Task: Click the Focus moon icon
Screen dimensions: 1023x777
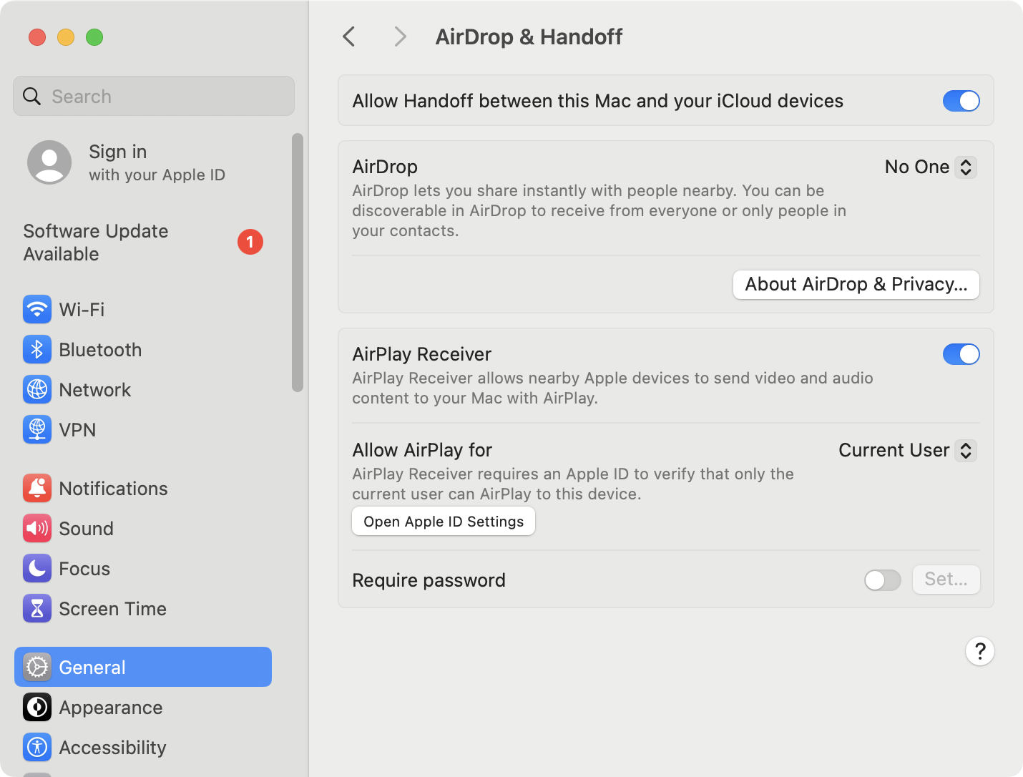Action: click(37, 569)
